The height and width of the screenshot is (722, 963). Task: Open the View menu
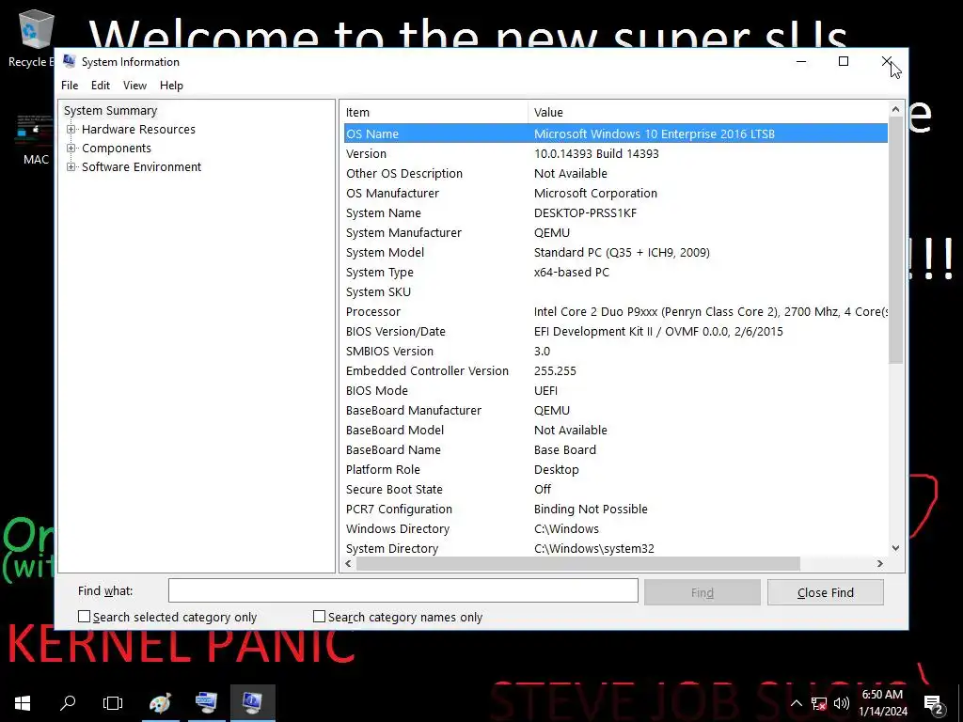(x=134, y=86)
